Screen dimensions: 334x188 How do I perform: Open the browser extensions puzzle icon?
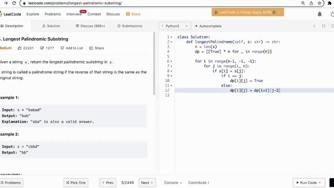tap(329, 3)
